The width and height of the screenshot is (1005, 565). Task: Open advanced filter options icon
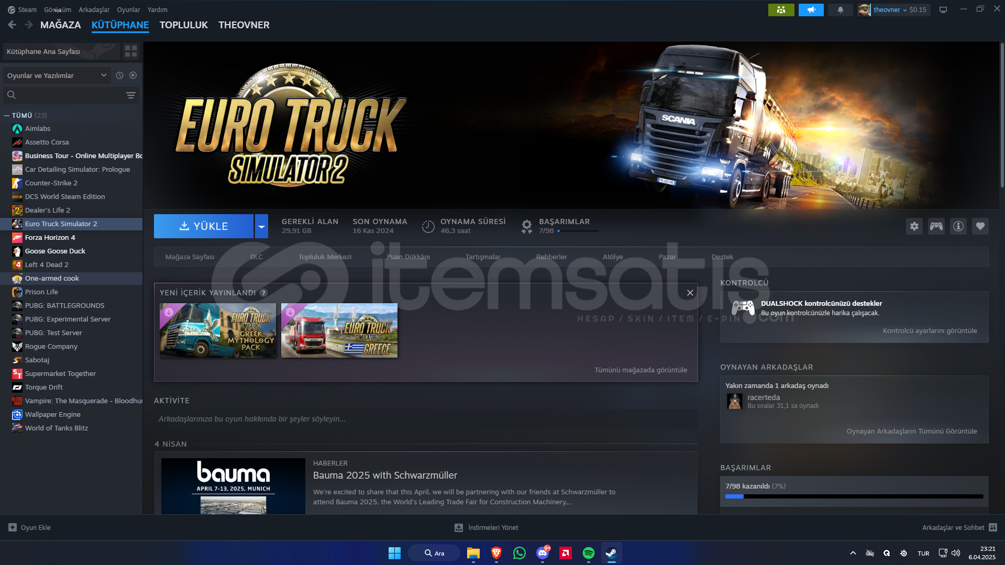[131, 95]
